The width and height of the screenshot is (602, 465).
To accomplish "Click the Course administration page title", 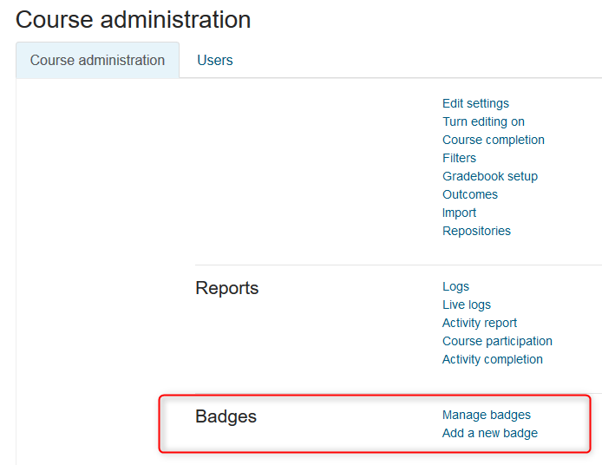I will pos(134,19).
